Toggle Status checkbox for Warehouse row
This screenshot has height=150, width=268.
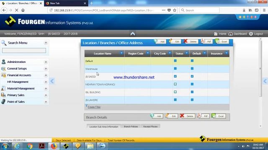coord(175,68)
